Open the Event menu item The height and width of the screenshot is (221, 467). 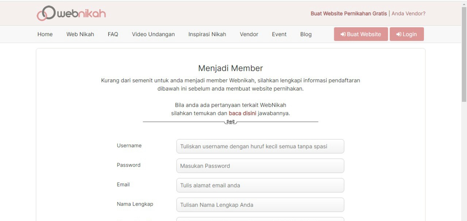point(279,34)
